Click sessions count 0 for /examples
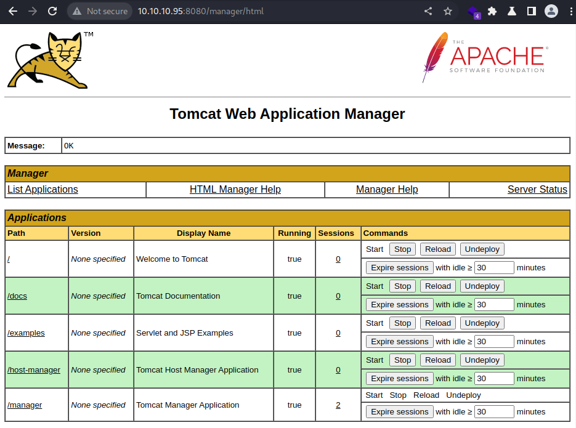Image resolution: width=576 pixels, height=428 pixels. [x=338, y=333]
